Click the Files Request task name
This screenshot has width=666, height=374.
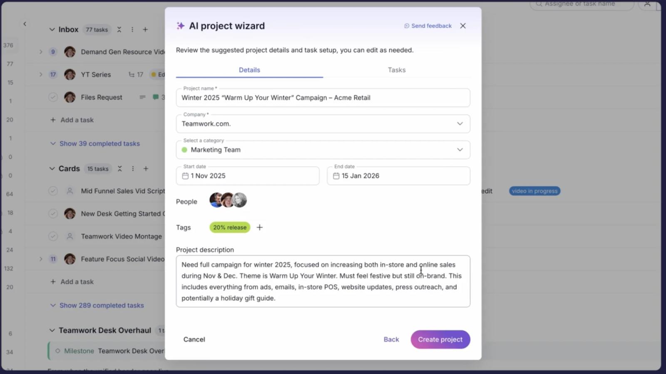102,97
